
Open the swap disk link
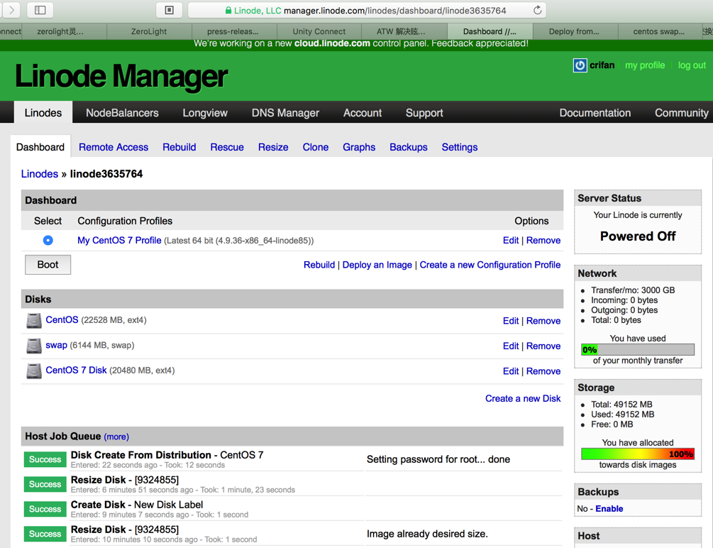click(x=56, y=345)
